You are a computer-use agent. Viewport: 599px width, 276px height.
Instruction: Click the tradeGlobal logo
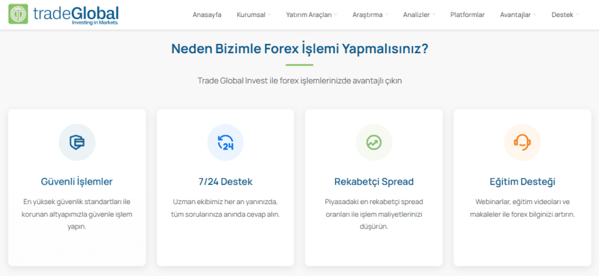[x=63, y=15]
